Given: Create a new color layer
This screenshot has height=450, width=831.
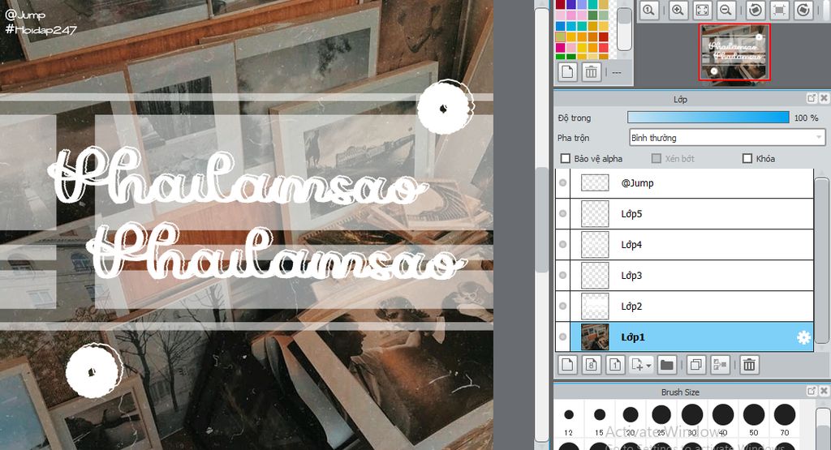Looking at the screenshot, I should click(x=567, y=365).
